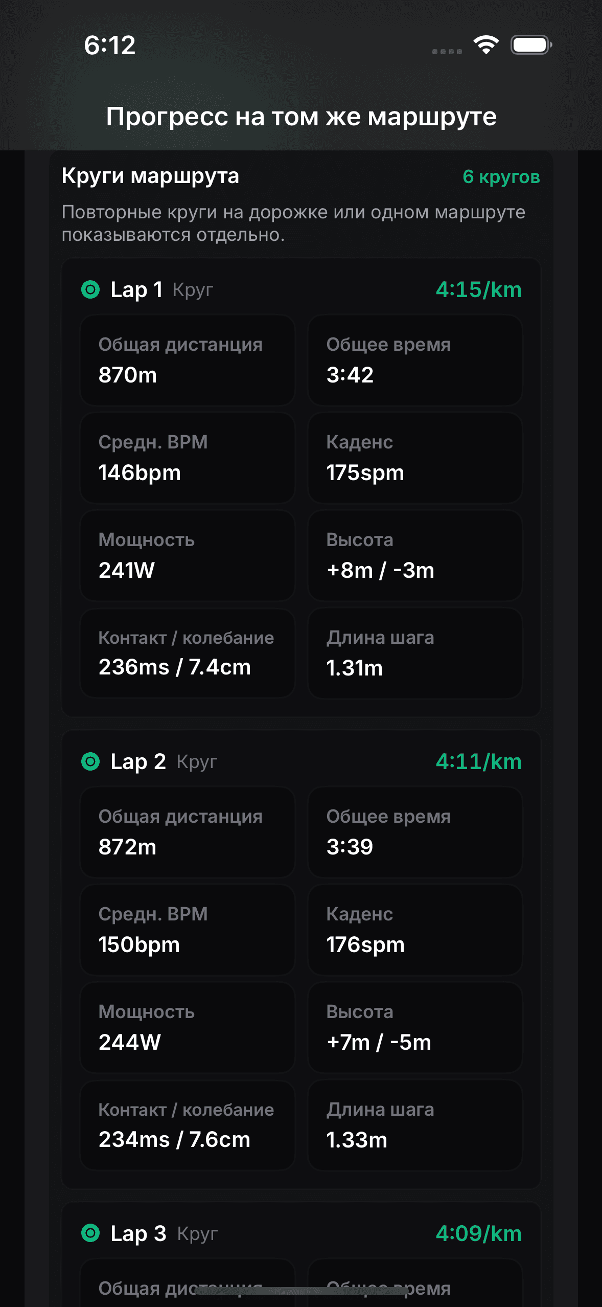The height and width of the screenshot is (1307, 602).
Task: Open Высота +8m / -3m card
Action: [x=415, y=555]
